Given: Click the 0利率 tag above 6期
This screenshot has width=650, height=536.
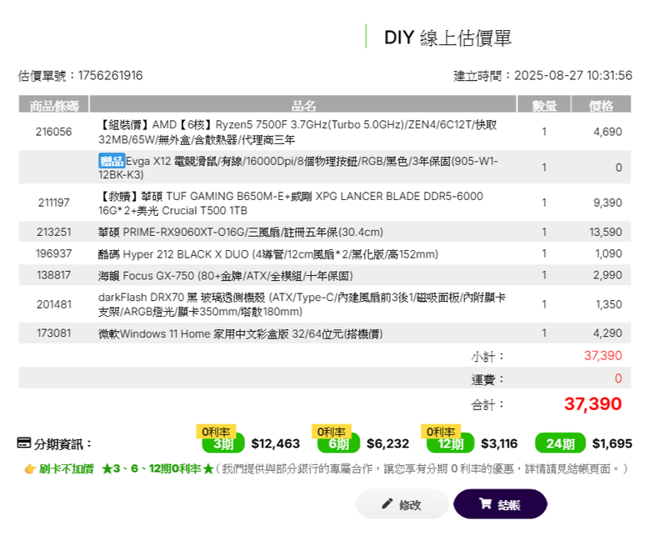Looking at the screenshot, I should (x=331, y=431).
